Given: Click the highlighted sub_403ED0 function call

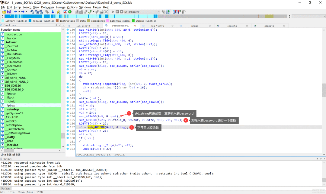Looking at the screenshot, I should (x=96, y=127).
